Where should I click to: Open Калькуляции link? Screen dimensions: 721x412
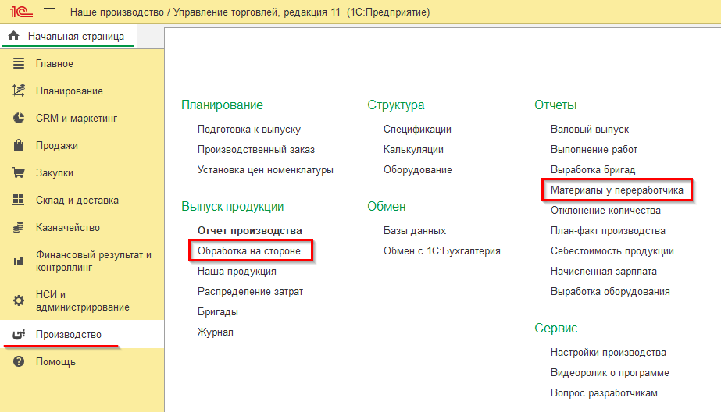[x=413, y=150]
